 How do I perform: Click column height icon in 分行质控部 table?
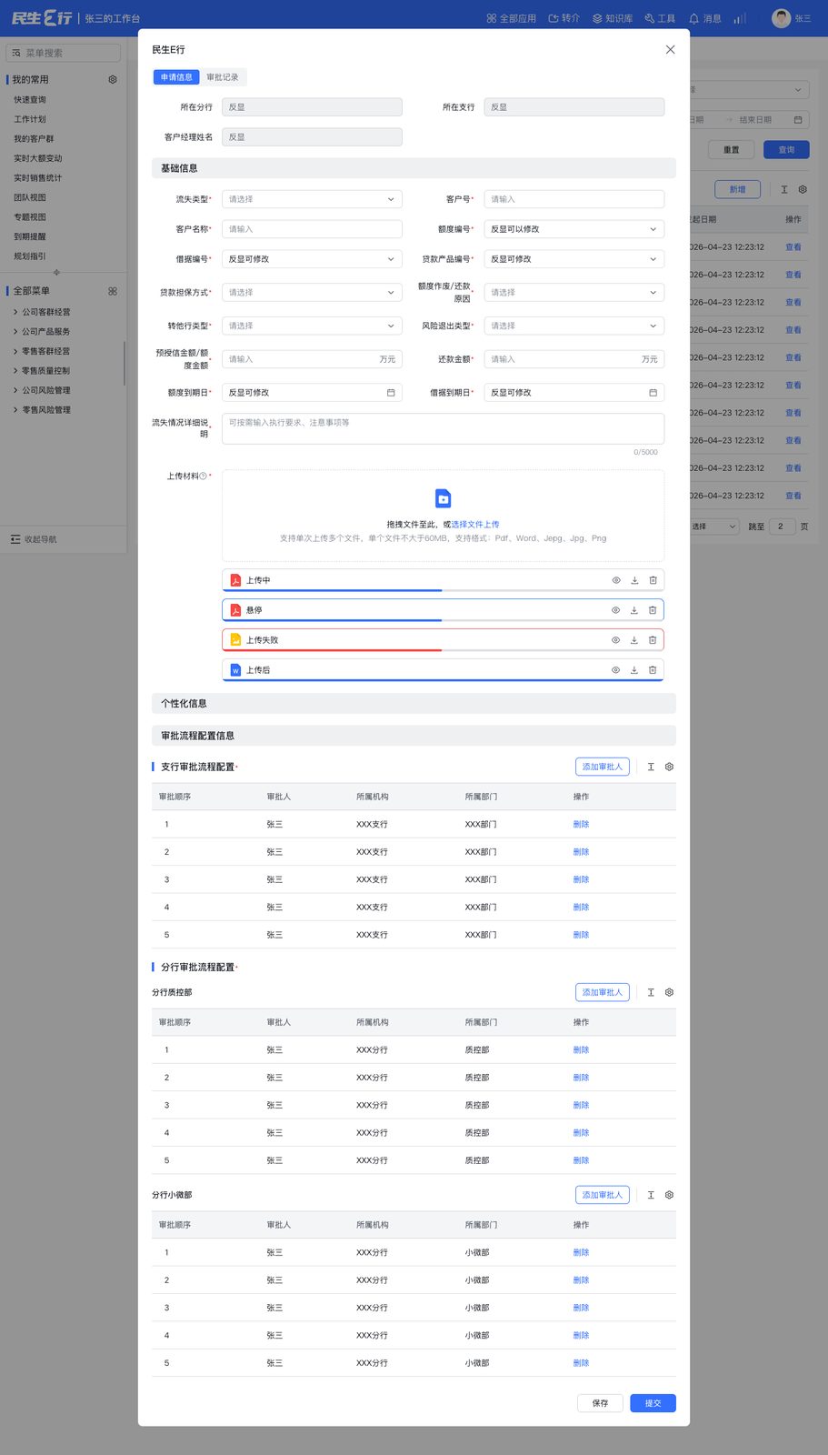pos(651,992)
